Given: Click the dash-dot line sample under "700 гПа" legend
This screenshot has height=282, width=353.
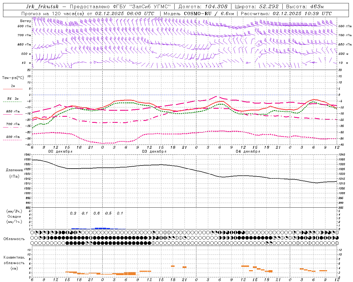Looking at the screenshot, I should click(x=12, y=128).
